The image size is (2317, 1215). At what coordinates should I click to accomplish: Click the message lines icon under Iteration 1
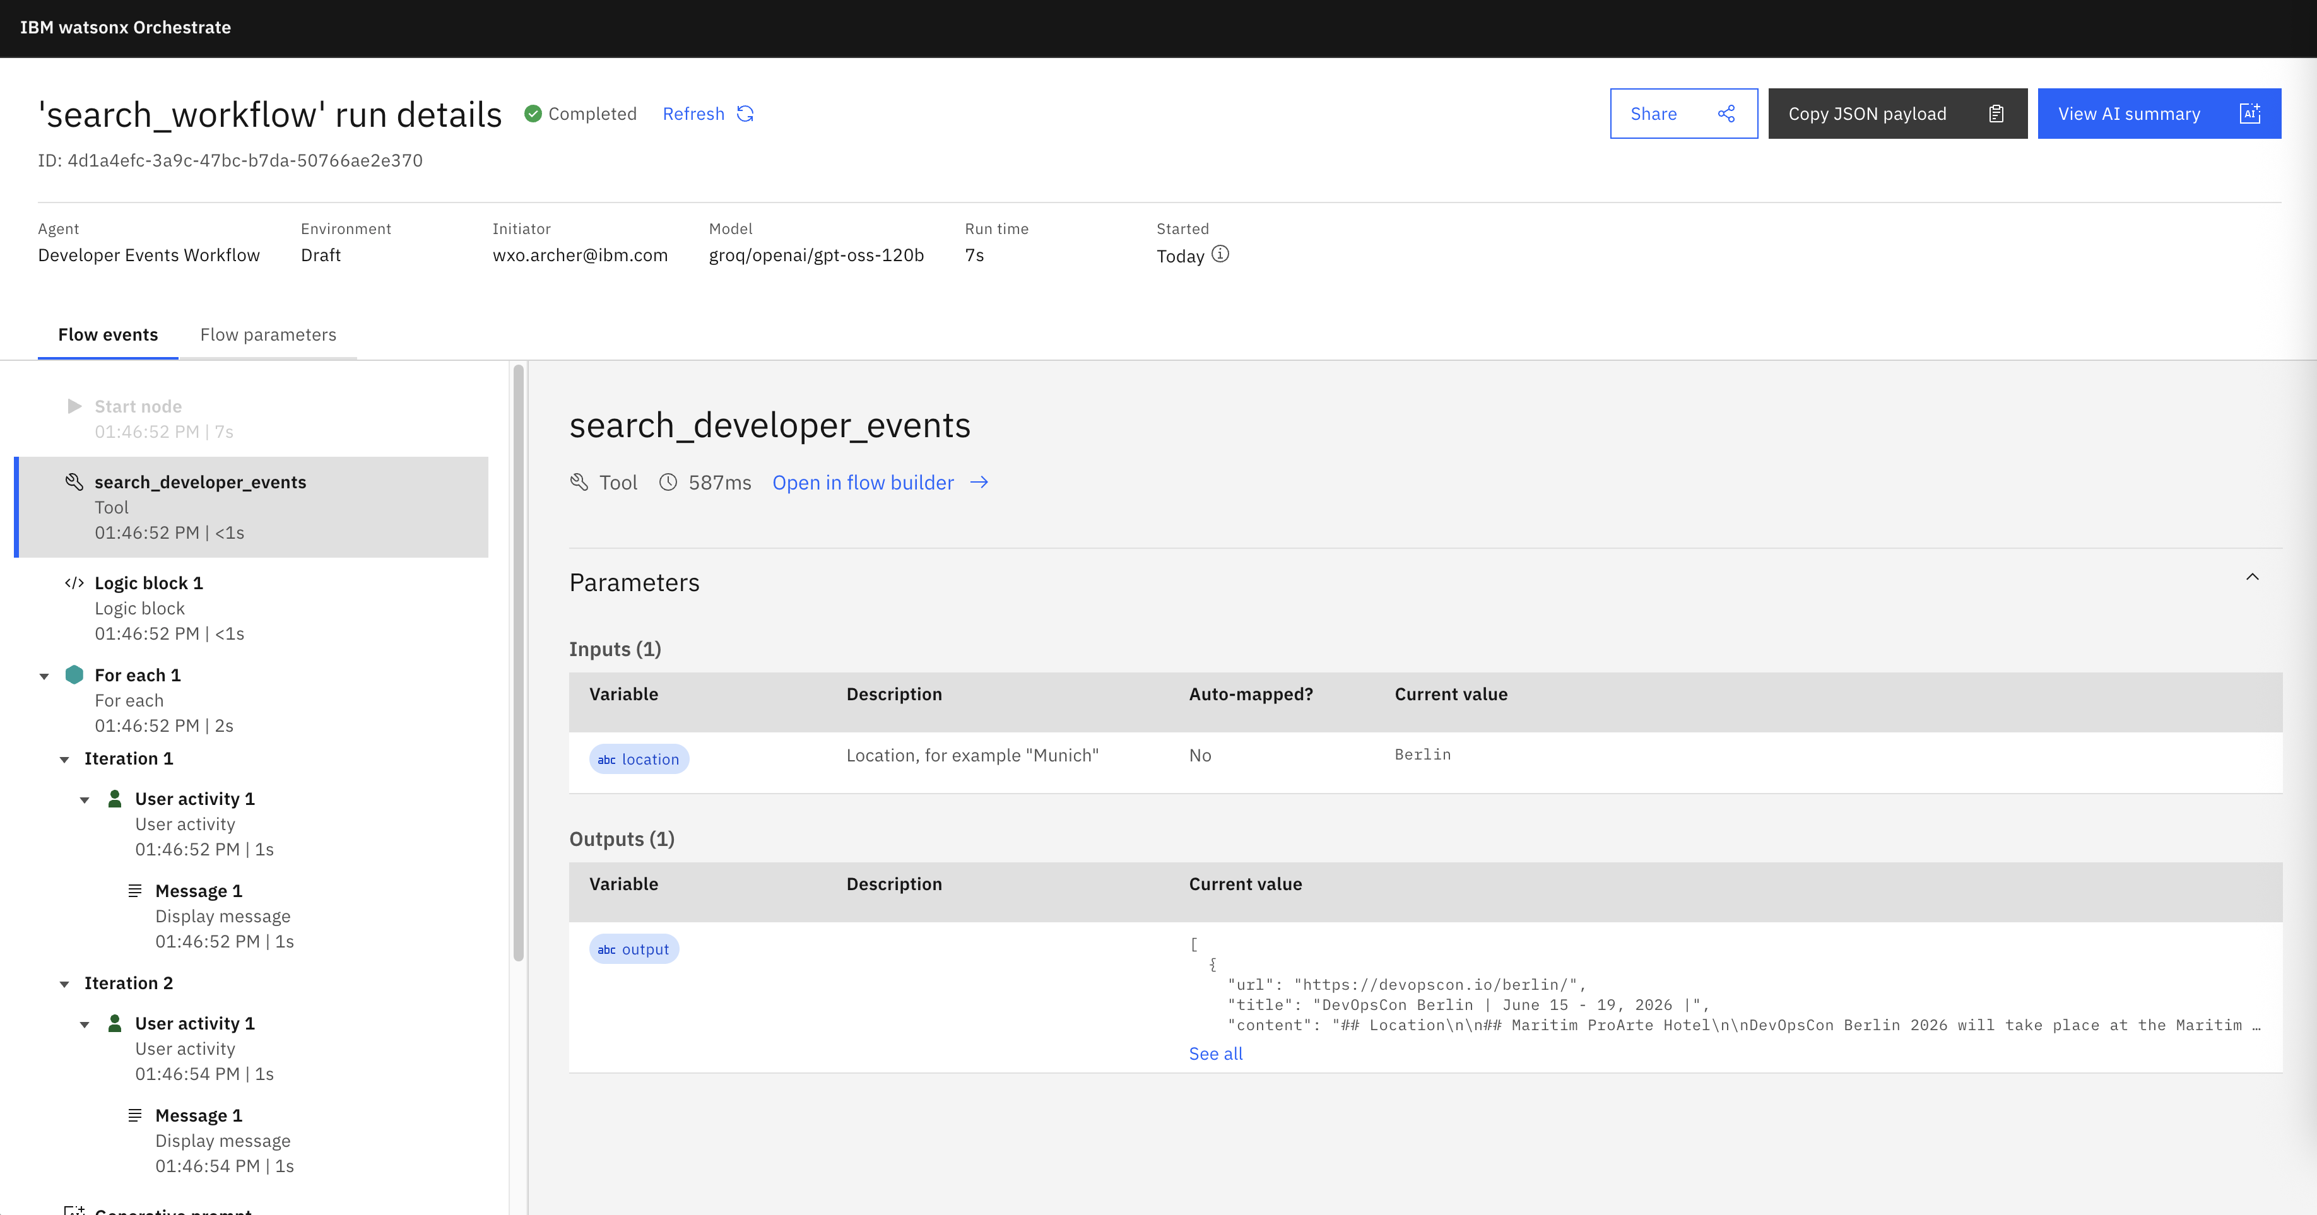tap(135, 890)
